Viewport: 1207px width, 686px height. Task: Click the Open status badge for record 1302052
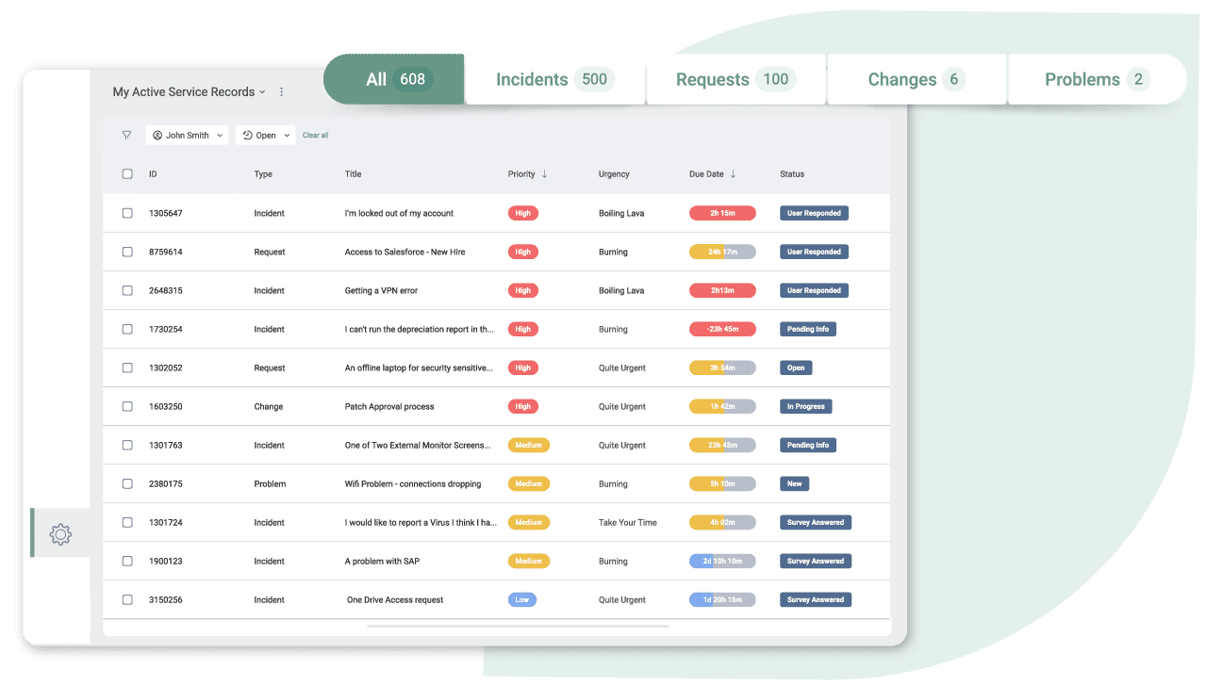coord(796,367)
